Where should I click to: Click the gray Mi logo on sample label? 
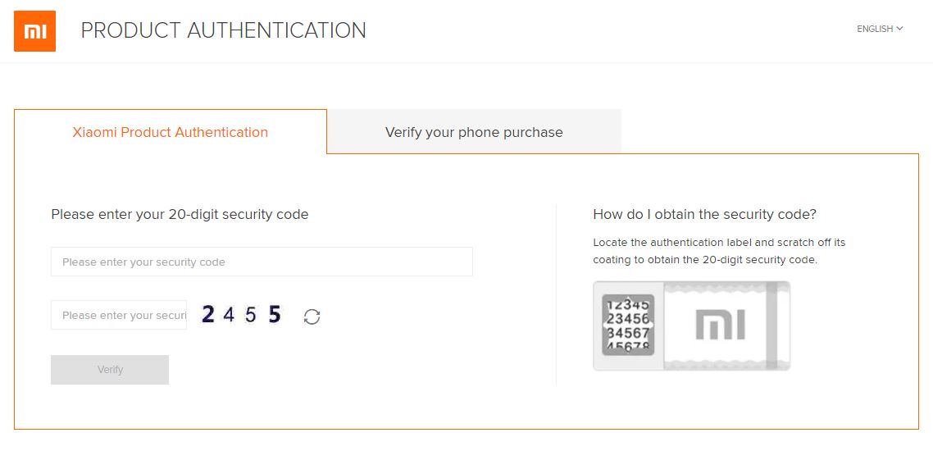(x=720, y=326)
